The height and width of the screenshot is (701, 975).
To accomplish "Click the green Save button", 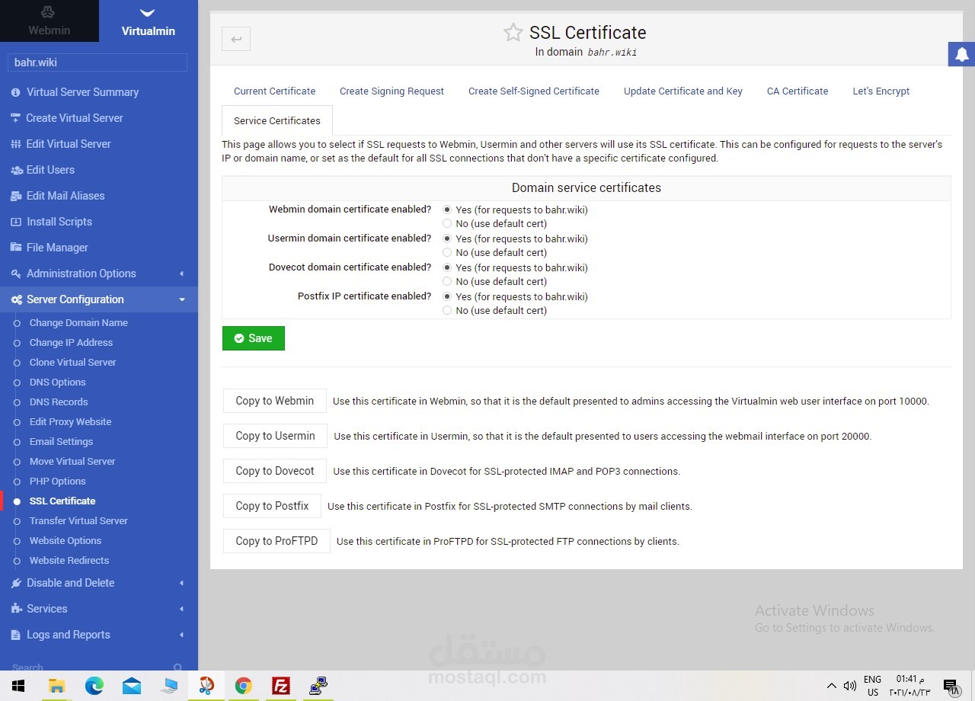I will (x=254, y=338).
